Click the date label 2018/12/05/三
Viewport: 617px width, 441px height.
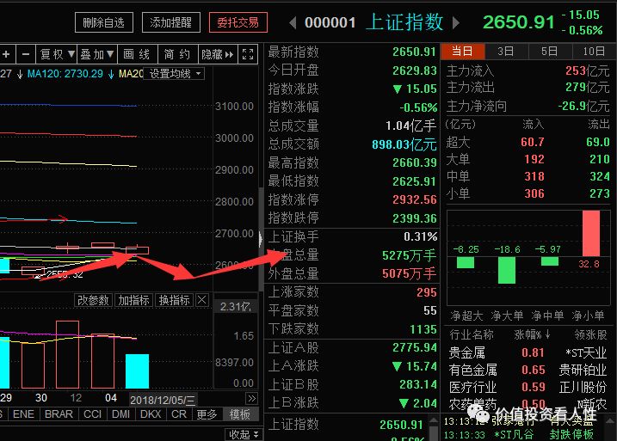point(163,400)
